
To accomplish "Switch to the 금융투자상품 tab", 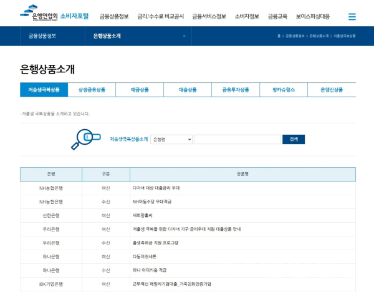I will (236, 90).
